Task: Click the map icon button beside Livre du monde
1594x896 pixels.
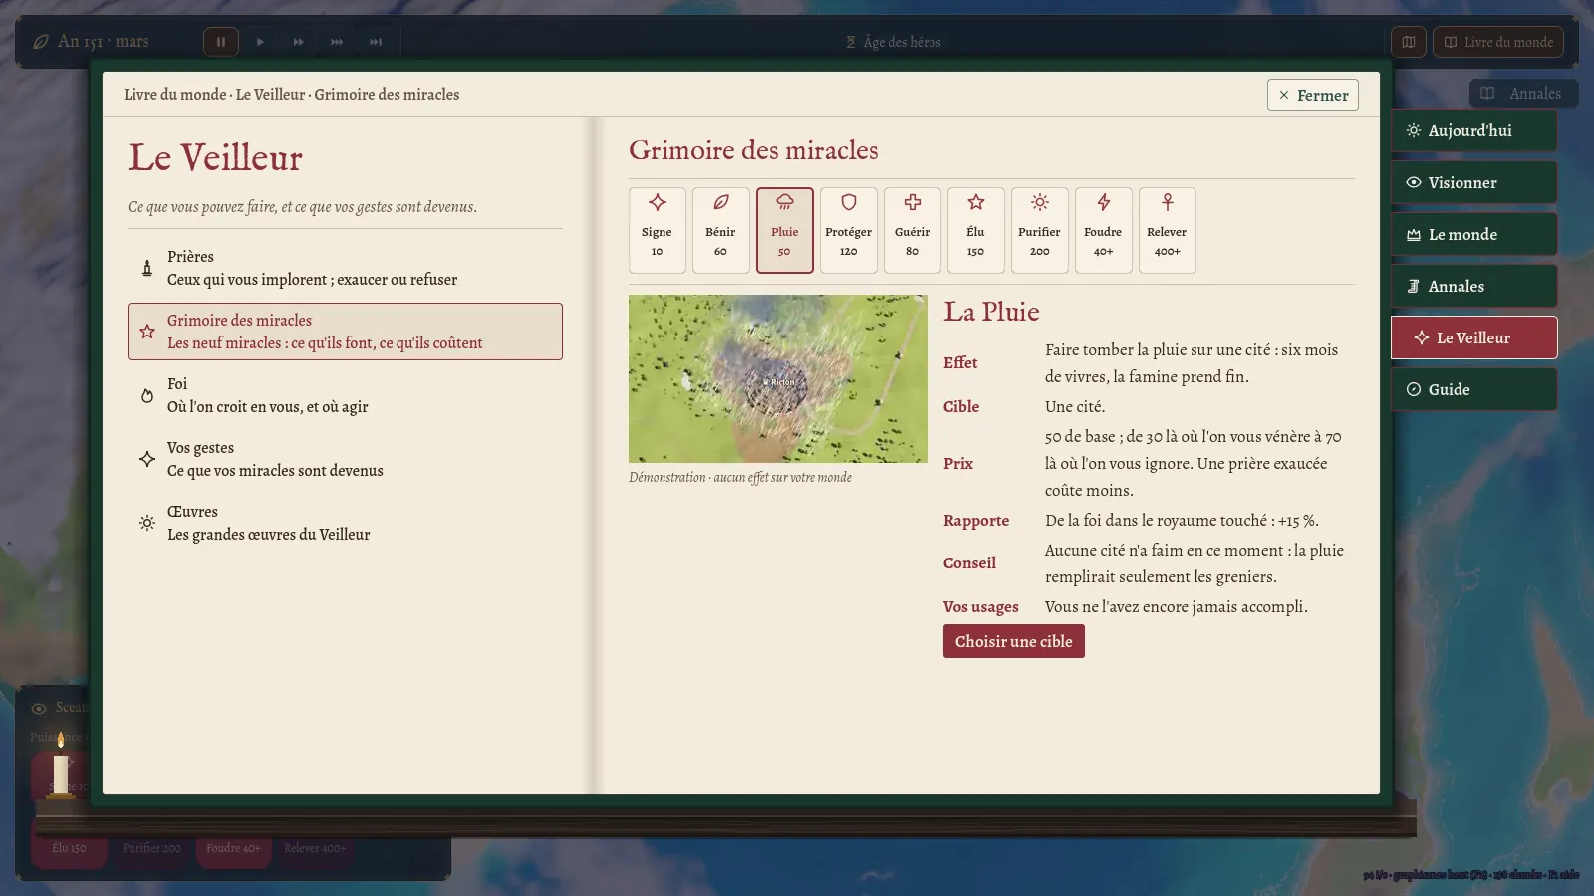Action: 1409,42
